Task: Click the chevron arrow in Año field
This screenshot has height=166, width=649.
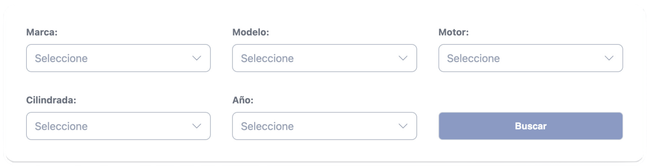Action: tap(403, 126)
